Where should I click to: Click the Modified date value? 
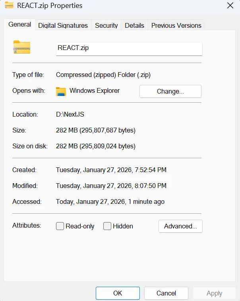pyautogui.click(x=111, y=186)
